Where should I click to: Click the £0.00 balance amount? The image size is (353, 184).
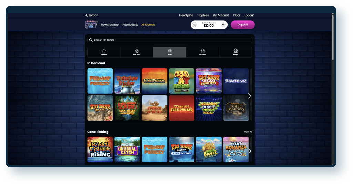(x=209, y=25)
